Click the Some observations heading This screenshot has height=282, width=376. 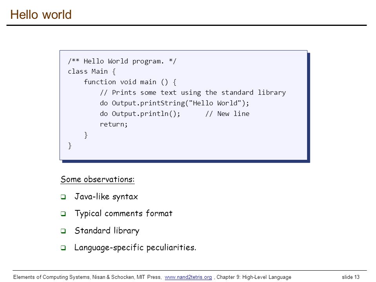[98, 179]
